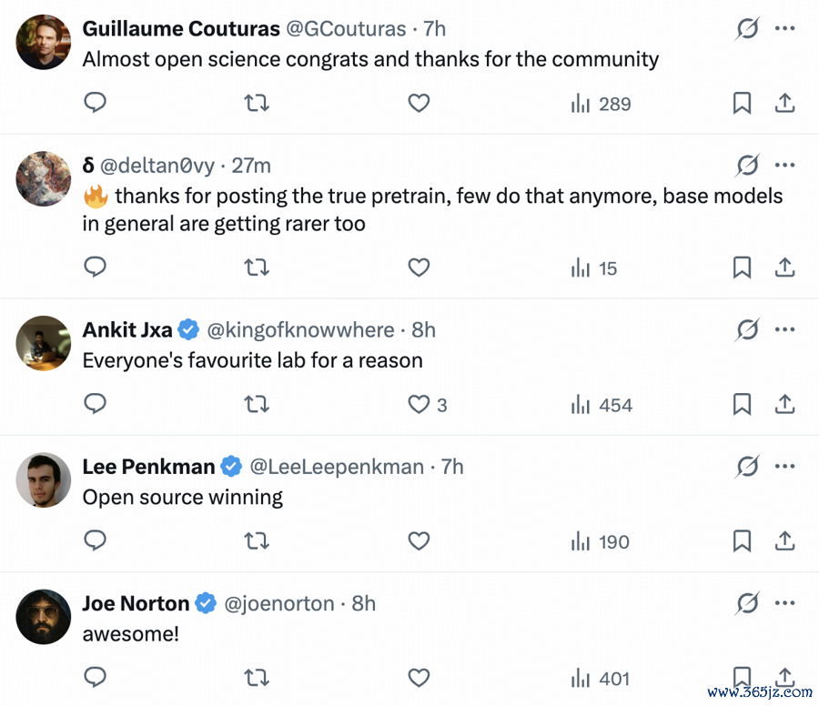Click Grok icon on Ankit Jxa's tweet

(x=747, y=329)
